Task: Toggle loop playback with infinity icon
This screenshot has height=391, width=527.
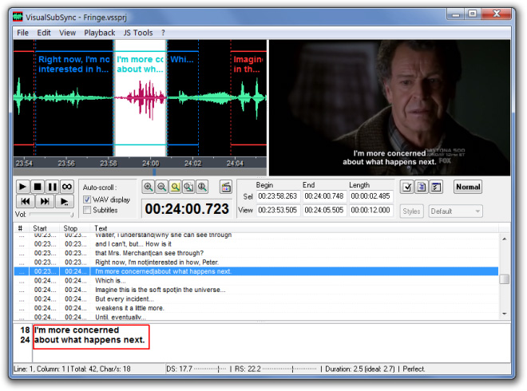Action: [x=67, y=187]
